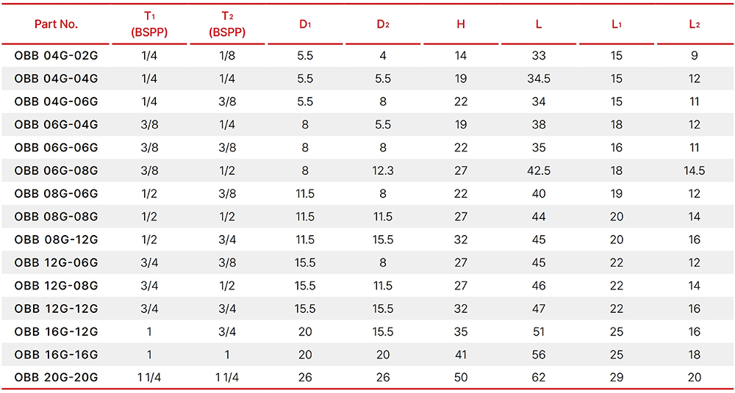Click part number OBB 04G-02G
Screen dimensions: 735x393
(x=56, y=56)
